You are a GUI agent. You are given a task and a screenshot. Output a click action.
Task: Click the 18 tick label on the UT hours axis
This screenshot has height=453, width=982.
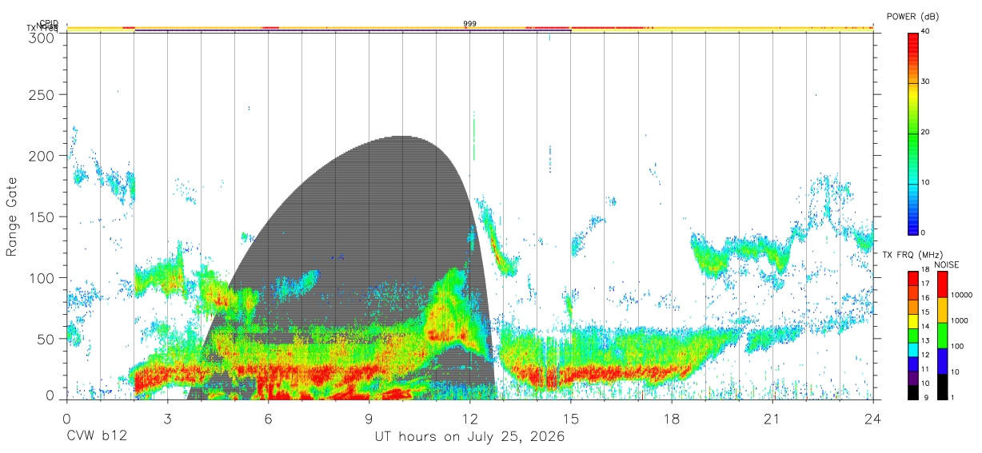[672, 419]
